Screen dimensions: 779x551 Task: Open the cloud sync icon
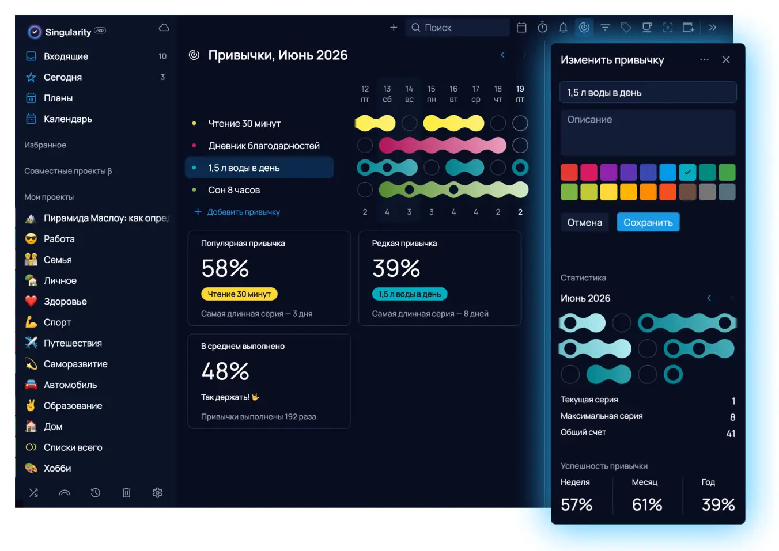(164, 28)
